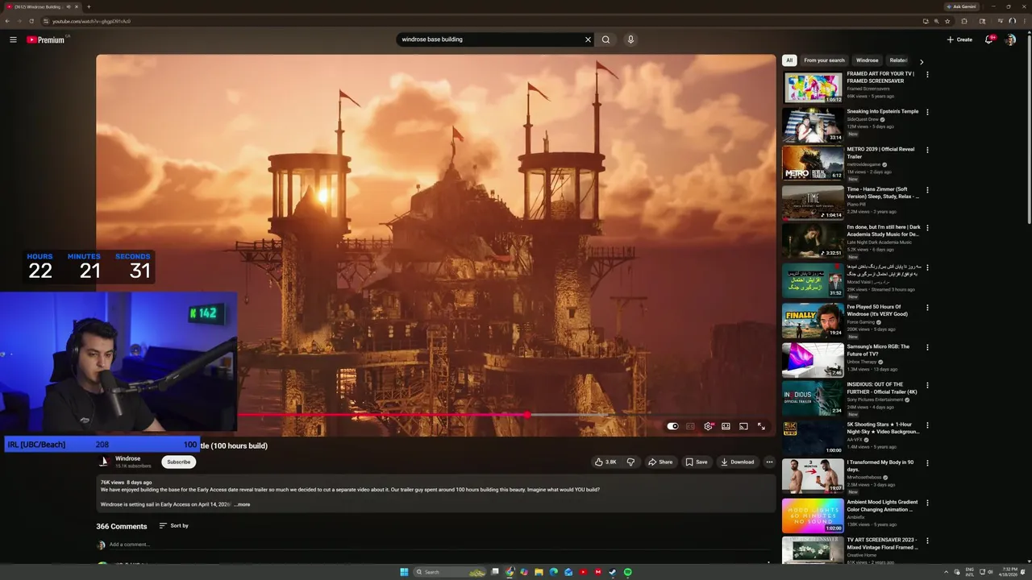Open the comments Sort by menu
The width and height of the screenshot is (1032, 580).
pos(173,525)
